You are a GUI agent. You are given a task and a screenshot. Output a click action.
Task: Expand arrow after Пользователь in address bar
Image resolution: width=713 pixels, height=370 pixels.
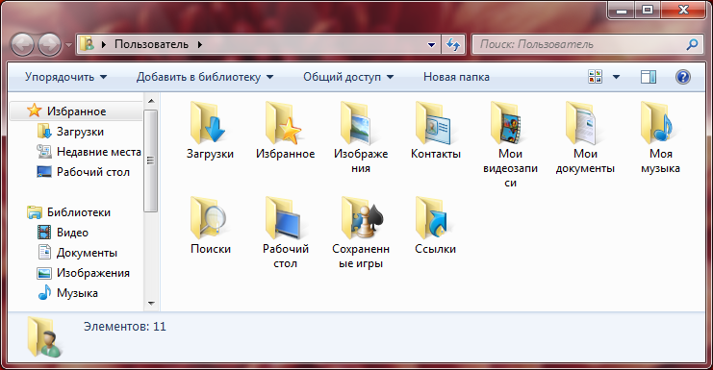tap(199, 44)
